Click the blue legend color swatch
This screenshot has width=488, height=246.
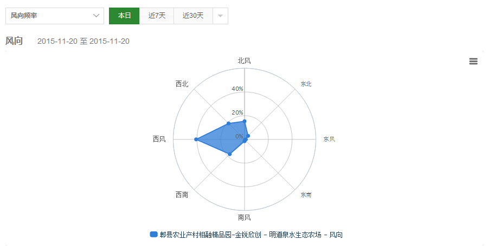153,235
